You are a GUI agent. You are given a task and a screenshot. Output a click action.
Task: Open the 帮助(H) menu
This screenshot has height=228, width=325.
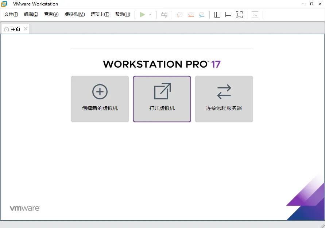coord(123,14)
